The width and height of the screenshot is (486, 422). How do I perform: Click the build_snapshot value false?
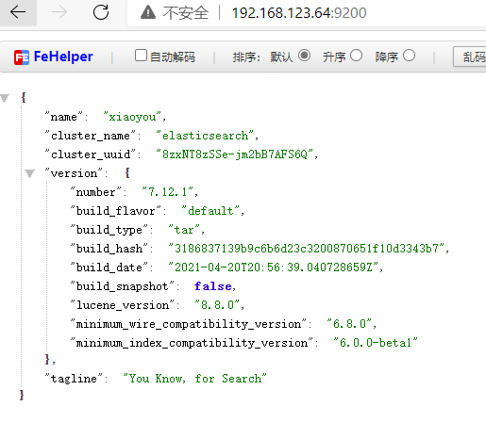213,286
